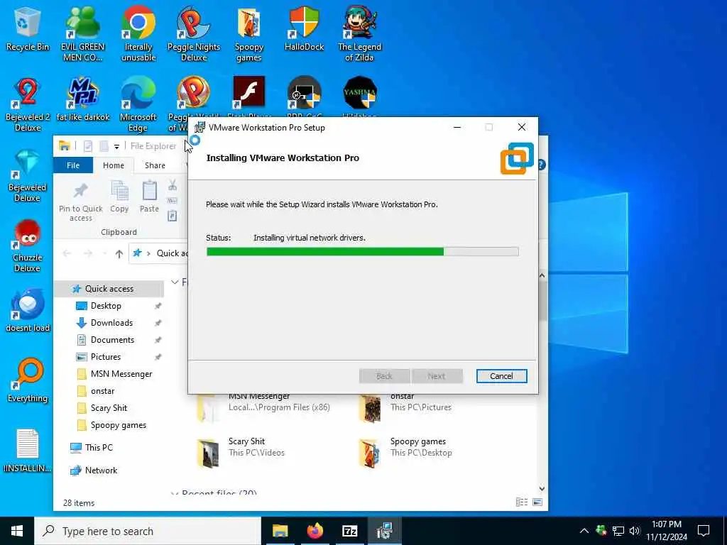
Task: Launch the 'literally unusable' Chrome shortcut
Action: (138, 34)
